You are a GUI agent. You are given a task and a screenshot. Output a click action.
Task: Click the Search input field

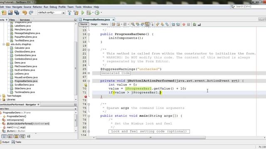point(250,7)
